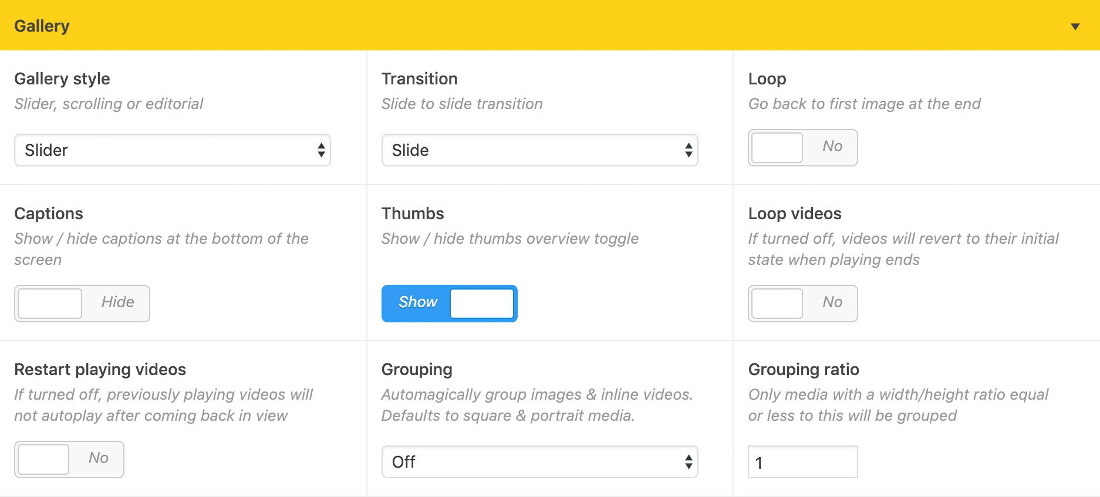Enable the Loop toggle switch

tap(802, 148)
